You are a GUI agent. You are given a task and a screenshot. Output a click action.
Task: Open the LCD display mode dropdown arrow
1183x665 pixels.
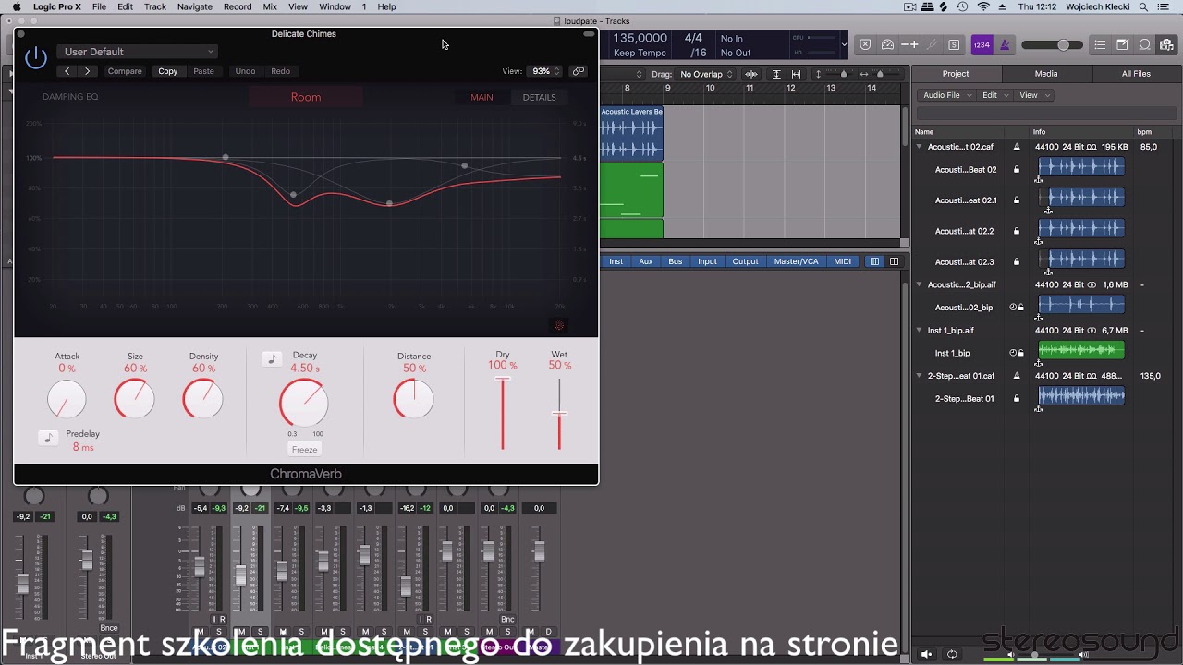[x=843, y=44]
